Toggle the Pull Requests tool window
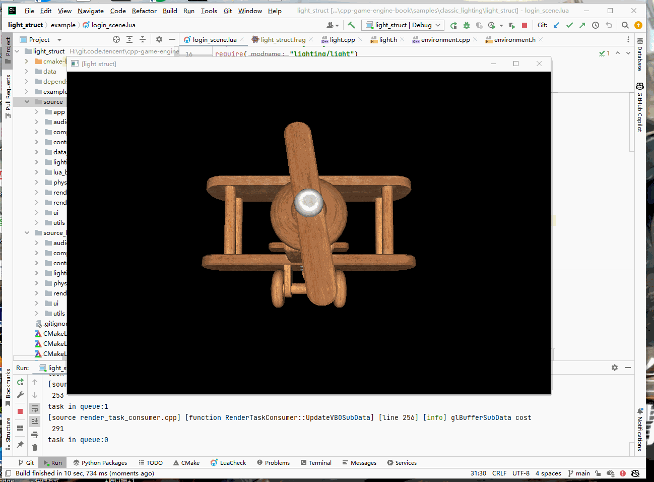Viewport: 654px width, 482px height. pos(8,97)
